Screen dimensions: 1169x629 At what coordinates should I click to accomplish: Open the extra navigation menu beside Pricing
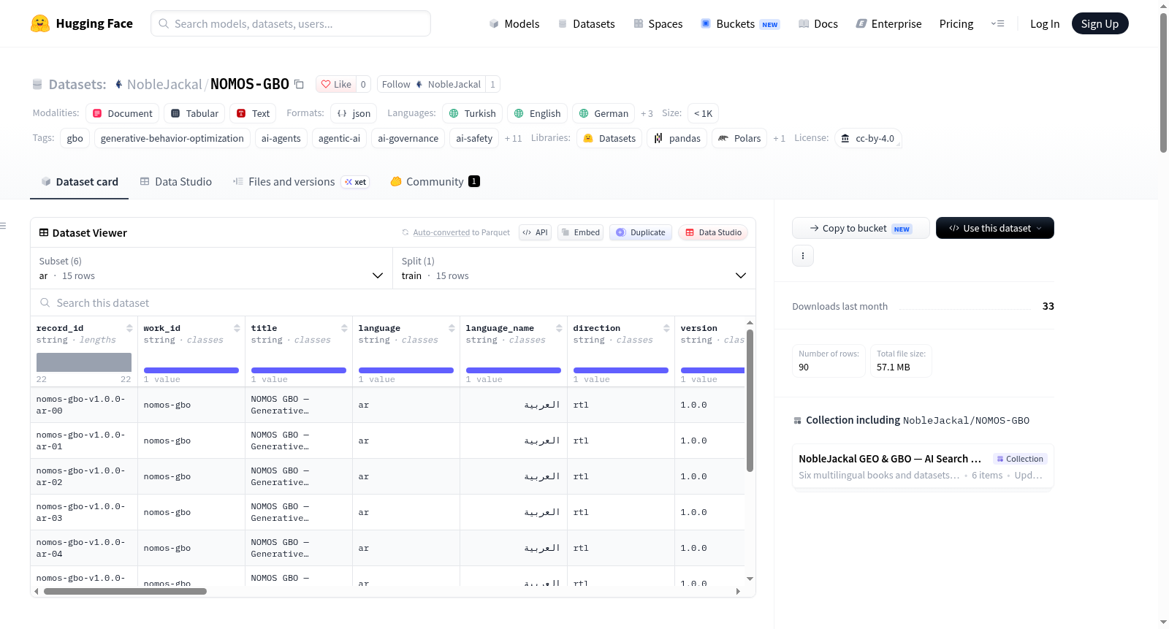point(997,23)
